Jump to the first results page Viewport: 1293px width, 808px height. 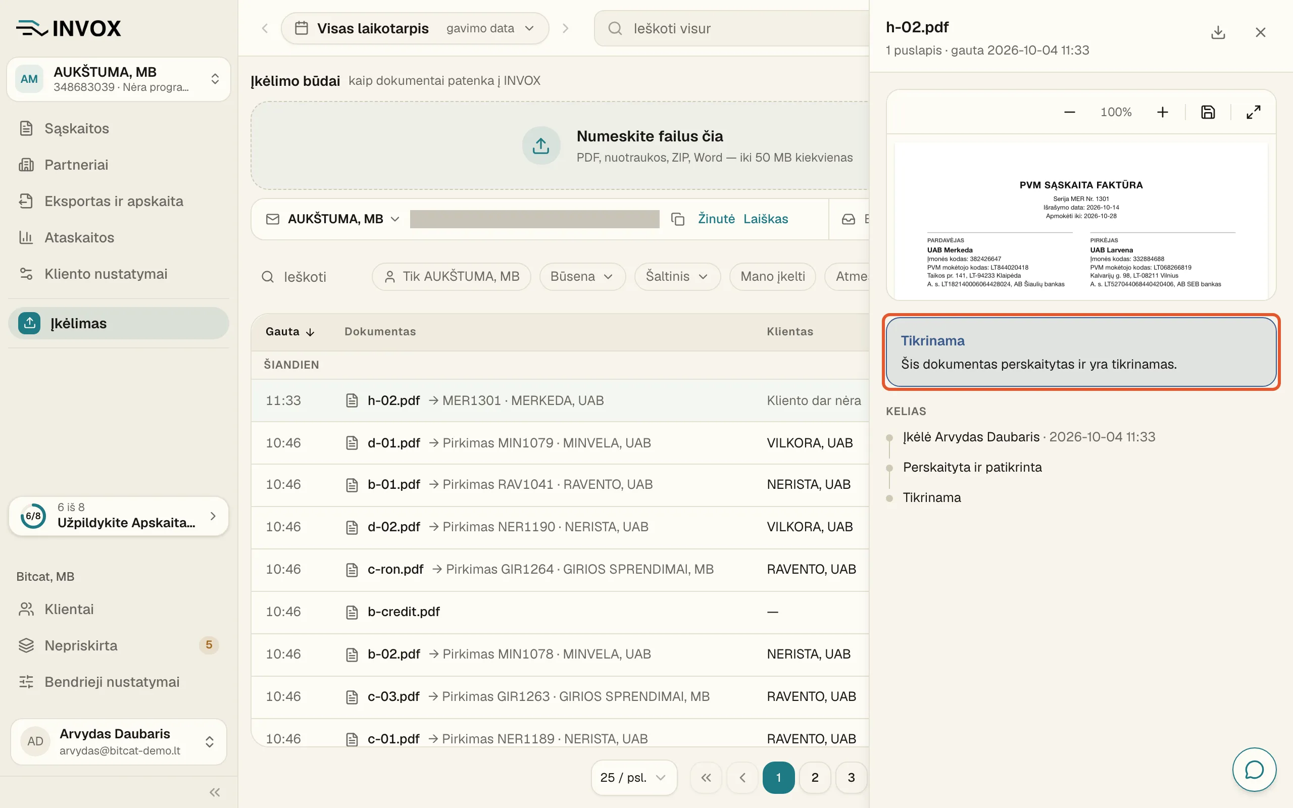coord(706,778)
